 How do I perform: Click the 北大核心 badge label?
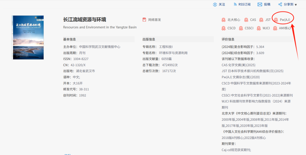(234, 20)
